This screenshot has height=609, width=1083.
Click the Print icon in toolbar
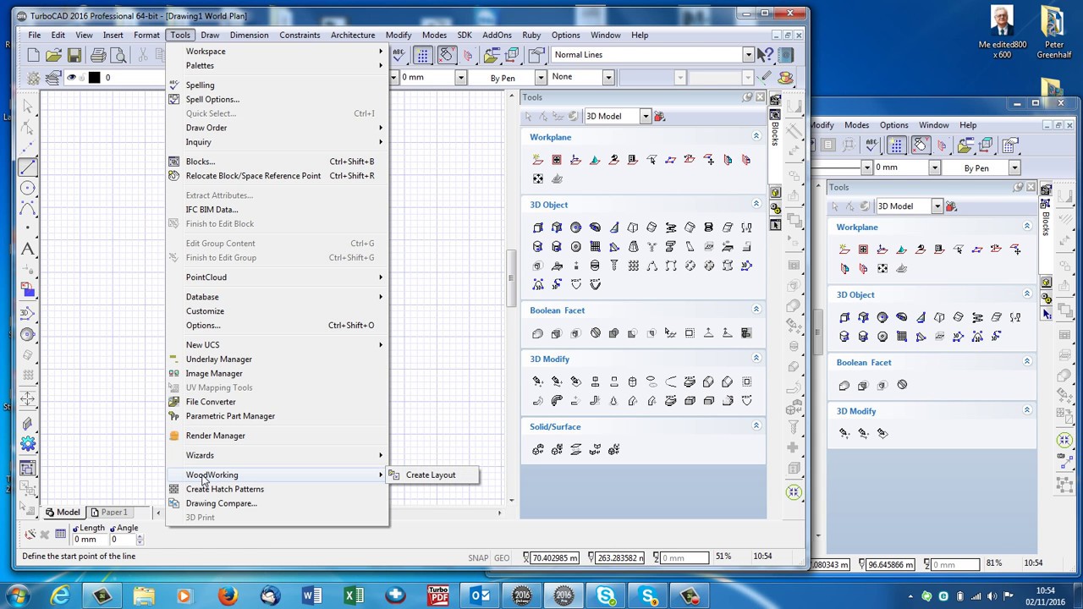(x=98, y=55)
